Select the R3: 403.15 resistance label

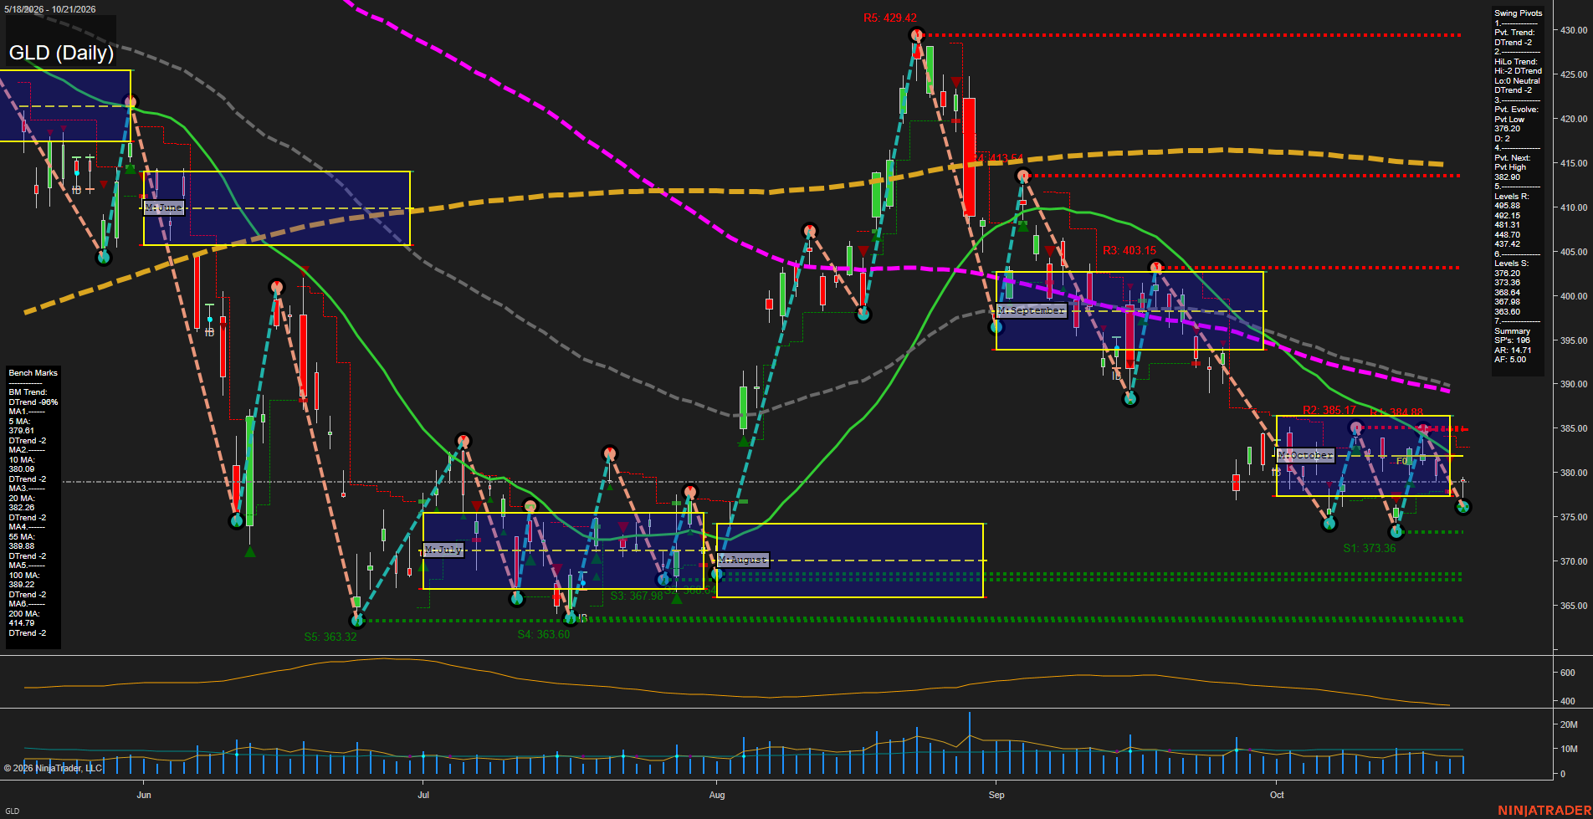pyautogui.click(x=1129, y=250)
